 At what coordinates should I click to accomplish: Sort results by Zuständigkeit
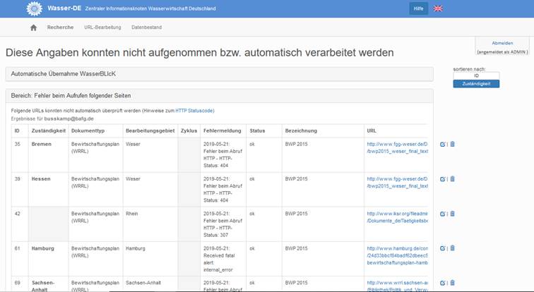(476, 84)
